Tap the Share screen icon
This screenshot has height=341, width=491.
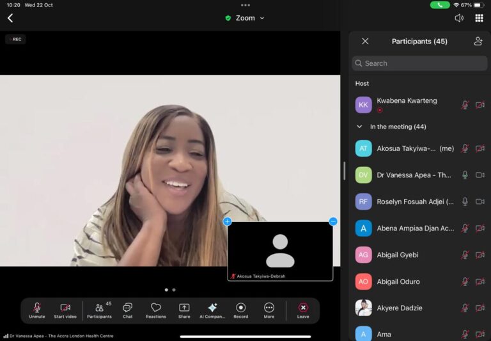point(184,310)
